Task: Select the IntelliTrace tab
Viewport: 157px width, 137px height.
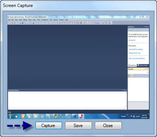Action: (x=132, y=65)
